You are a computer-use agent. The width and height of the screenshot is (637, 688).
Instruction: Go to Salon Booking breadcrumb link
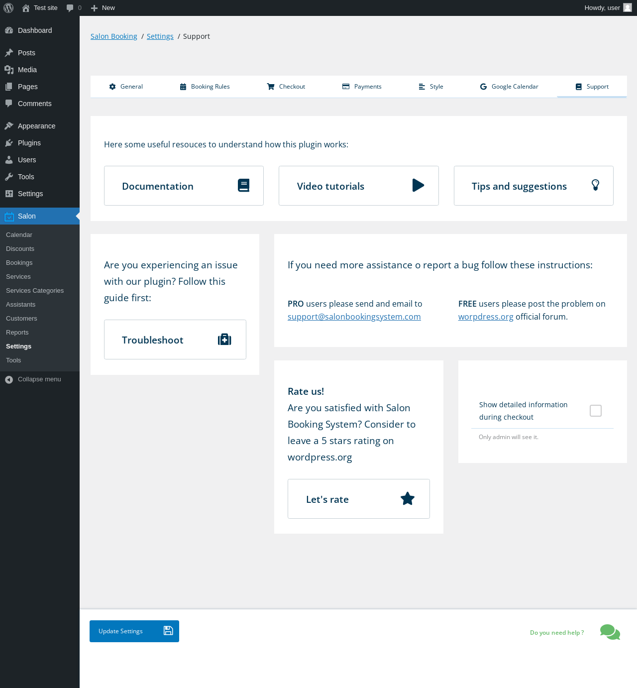[114, 36]
